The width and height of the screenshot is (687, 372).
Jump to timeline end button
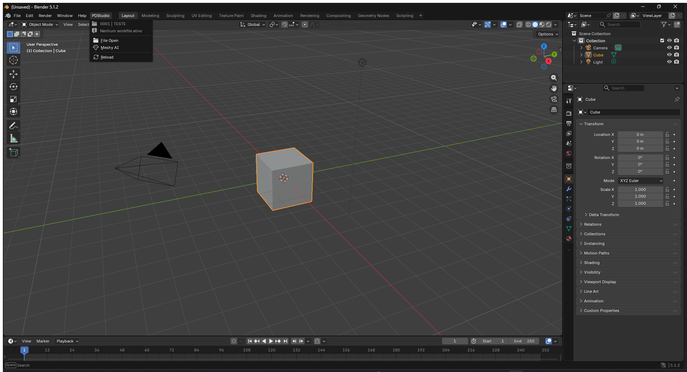point(285,341)
